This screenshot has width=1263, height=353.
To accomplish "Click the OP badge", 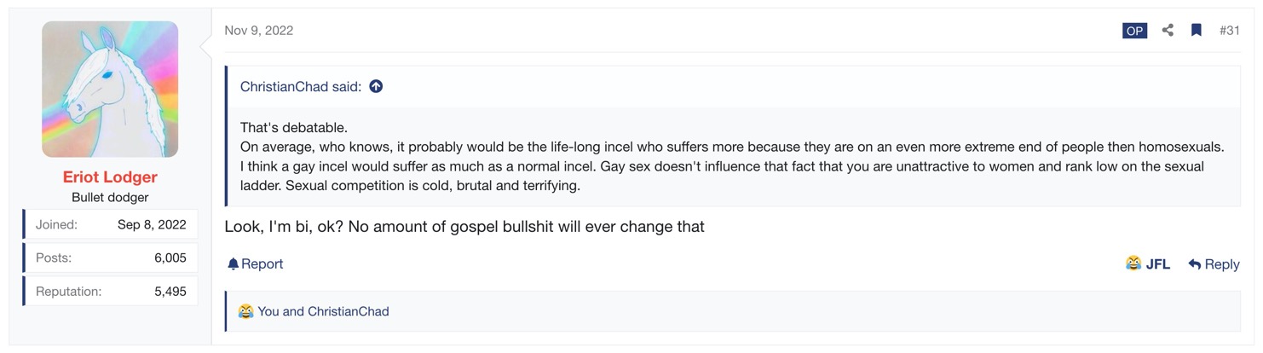I will 1134,31.
